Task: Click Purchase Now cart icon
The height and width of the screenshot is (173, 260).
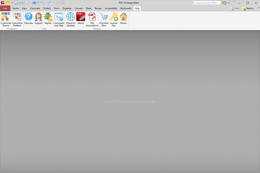Action: point(104,19)
